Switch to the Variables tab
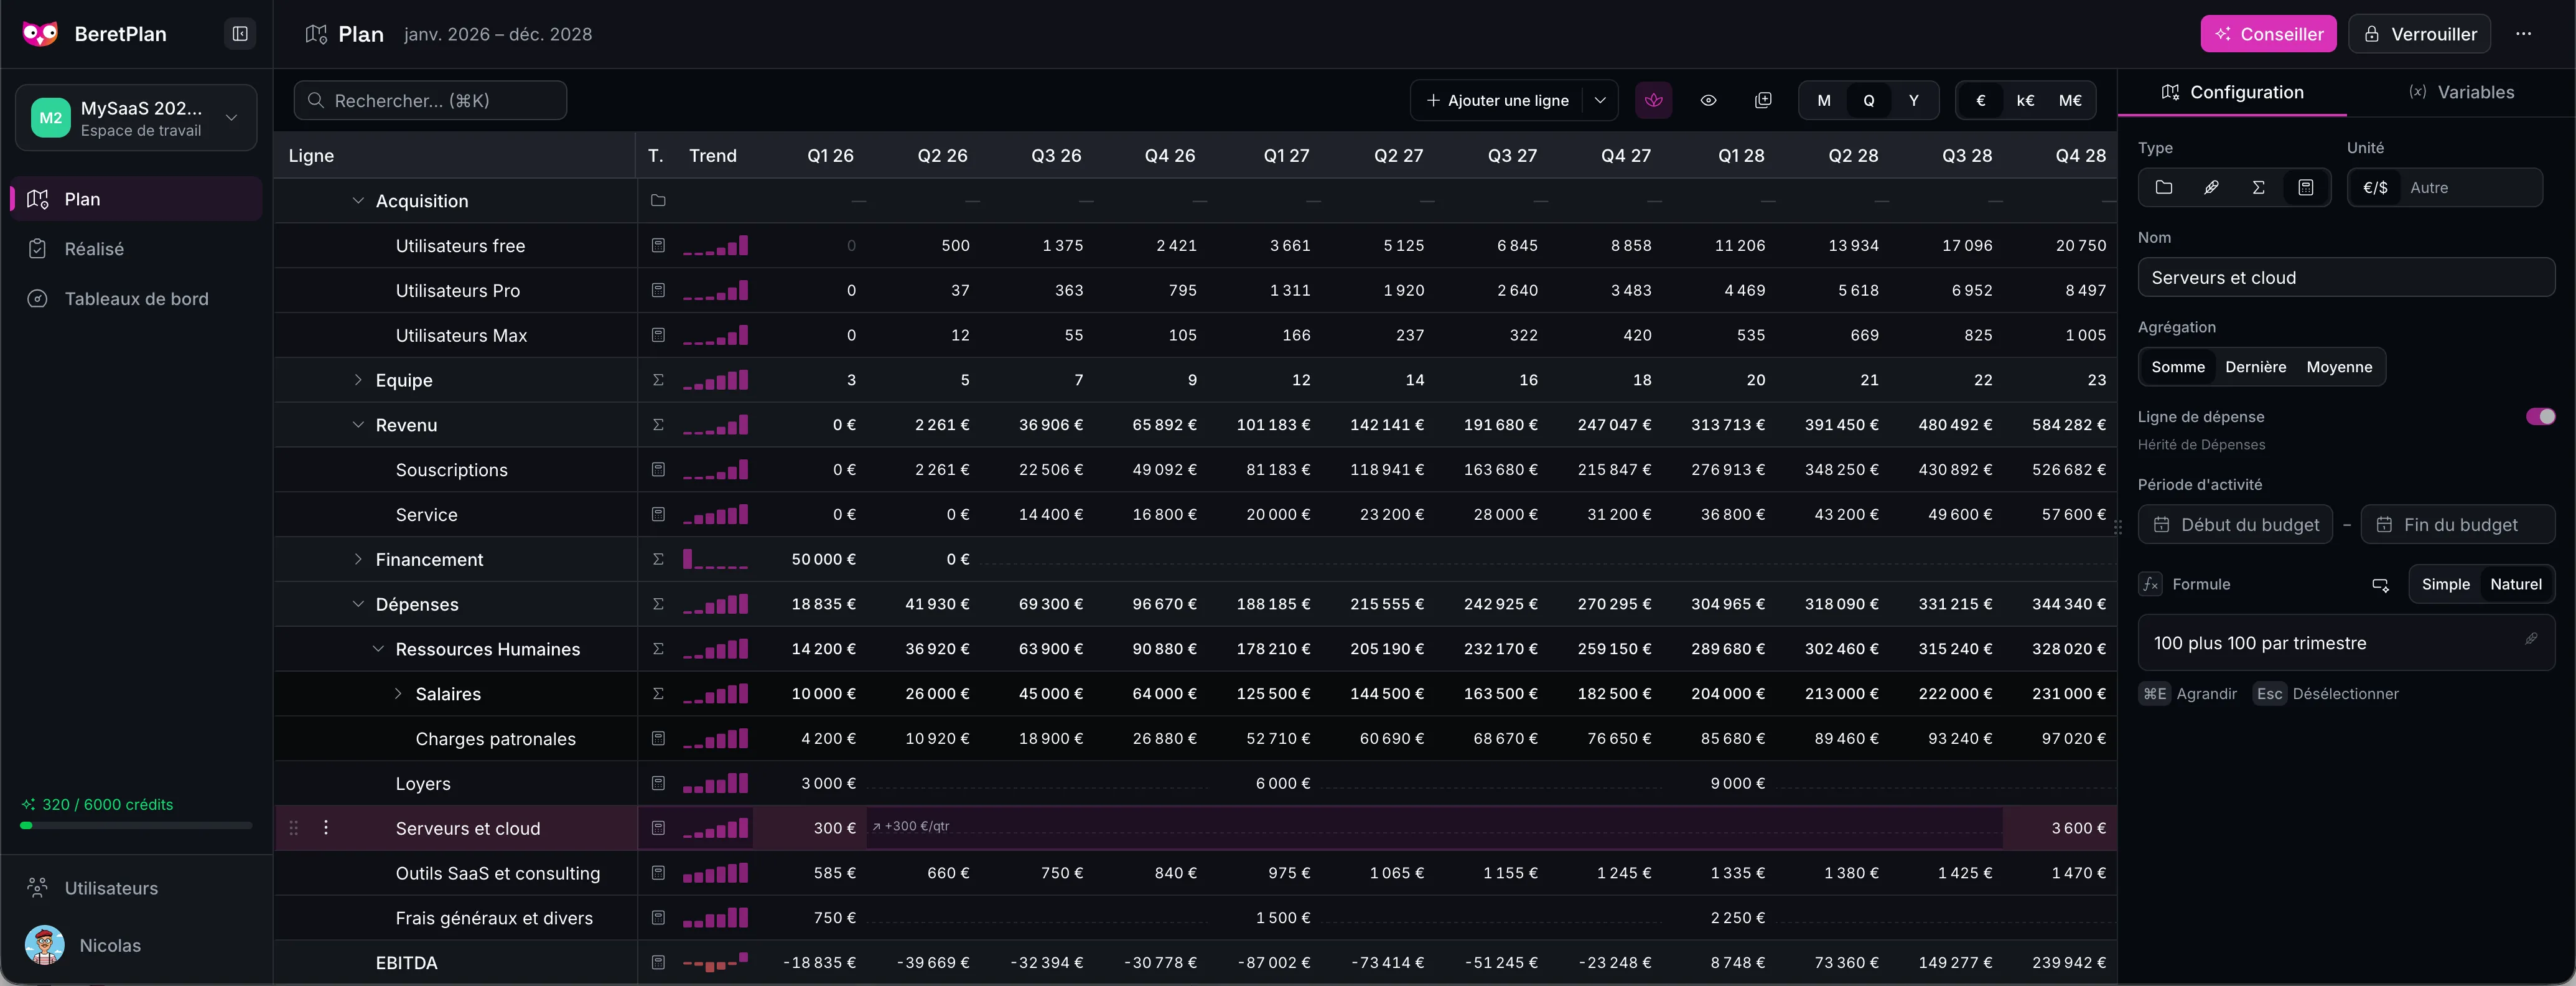The image size is (2576, 986). pyautogui.click(x=2461, y=92)
